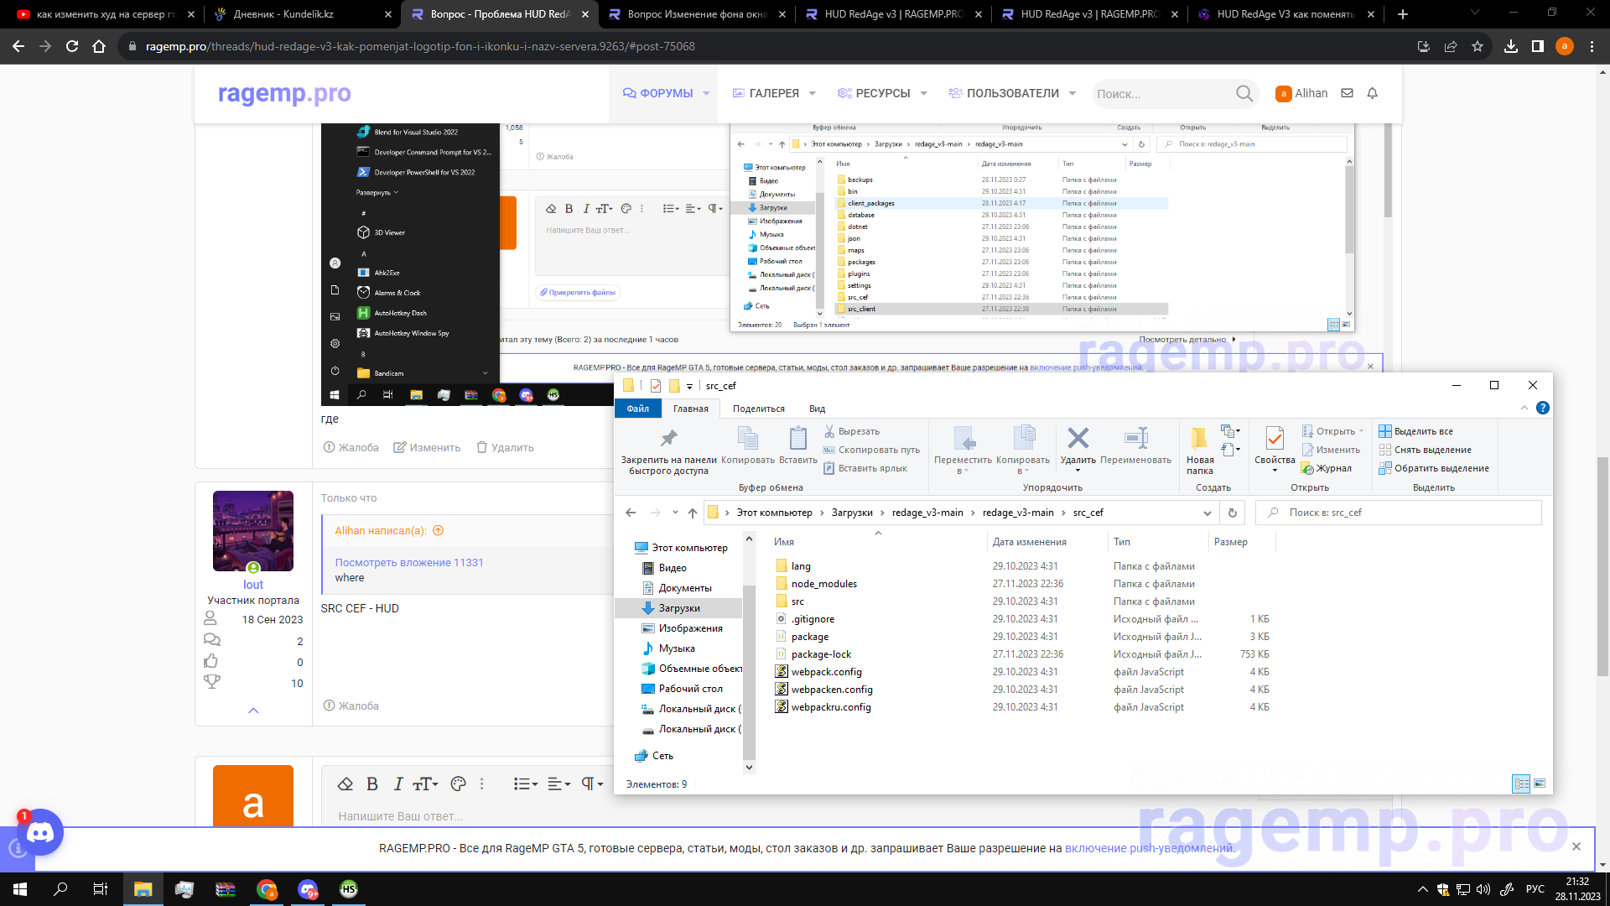Click Invert selection (Обратить выделение)

point(1441,468)
